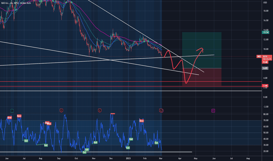This screenshot has width=273, height=161.
Task: Click the 30.00 RSI scale value
Action: click(266, 145)
